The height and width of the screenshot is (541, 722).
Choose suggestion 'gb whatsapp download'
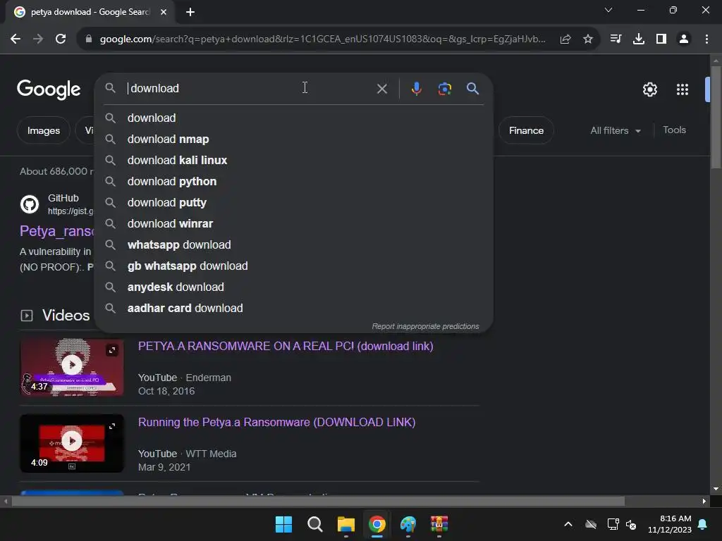click(294, 266)
